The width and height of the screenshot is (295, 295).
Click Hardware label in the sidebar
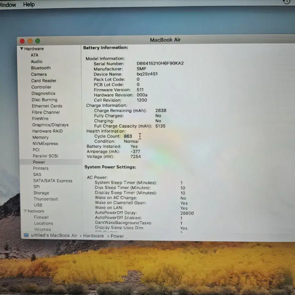[34, 49]
